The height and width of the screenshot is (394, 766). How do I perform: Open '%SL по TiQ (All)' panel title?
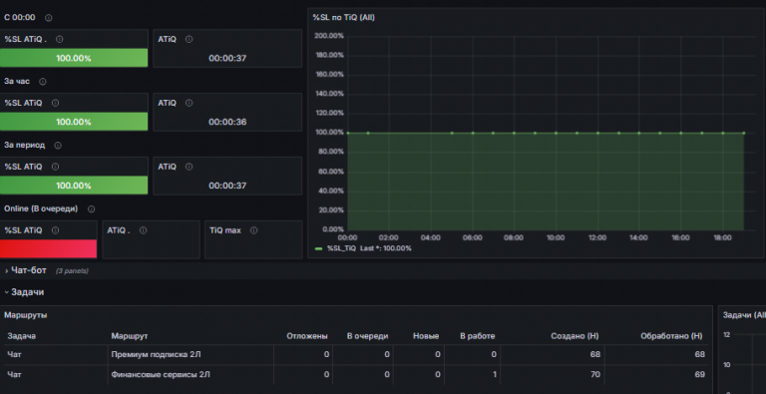tap(344, 17)
